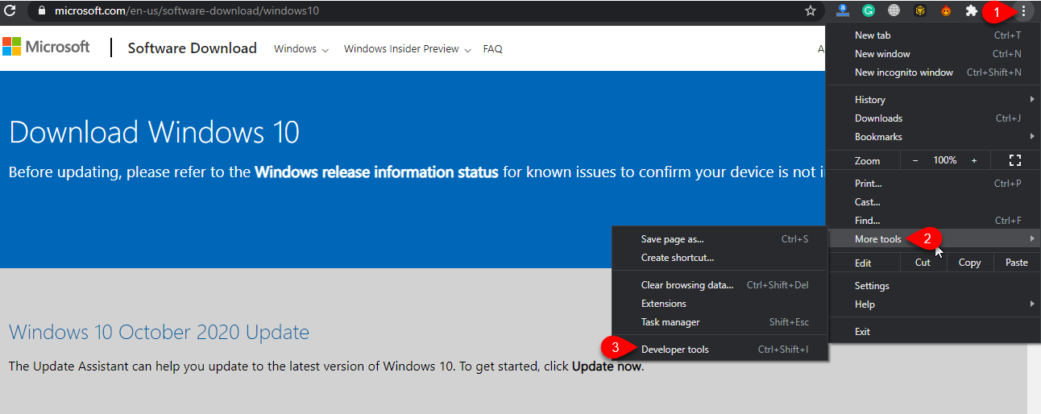1041x414 pixels.
Task: Select New tab from Chrome menu
Action: coord(933,35)
